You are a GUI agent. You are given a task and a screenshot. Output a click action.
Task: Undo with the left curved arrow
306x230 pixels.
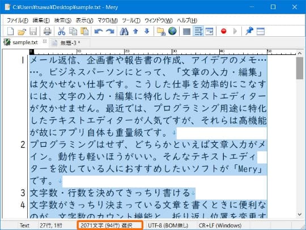click(x=99, y=31)
